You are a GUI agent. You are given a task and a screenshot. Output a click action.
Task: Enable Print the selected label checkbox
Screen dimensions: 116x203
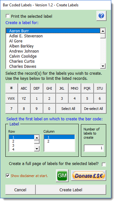pyautogui.click(x=8, y=16)
